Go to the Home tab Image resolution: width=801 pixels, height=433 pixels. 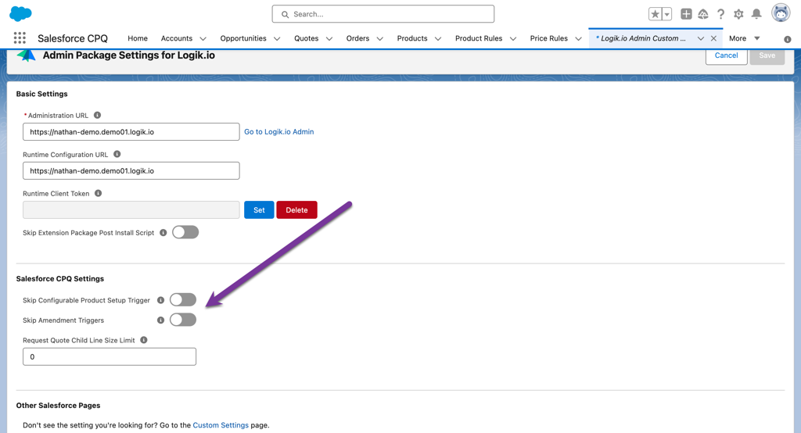click(138, 38)
